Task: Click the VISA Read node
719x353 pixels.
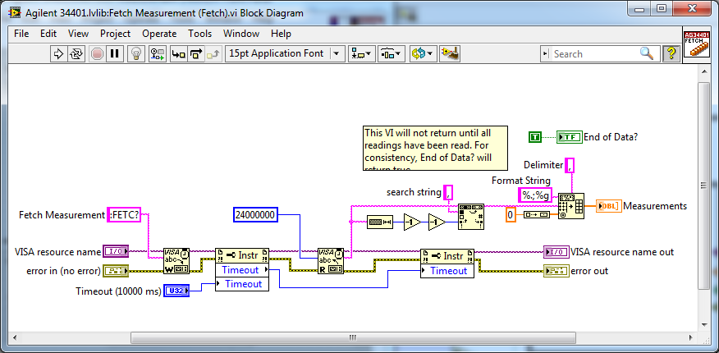Action: 331,261
